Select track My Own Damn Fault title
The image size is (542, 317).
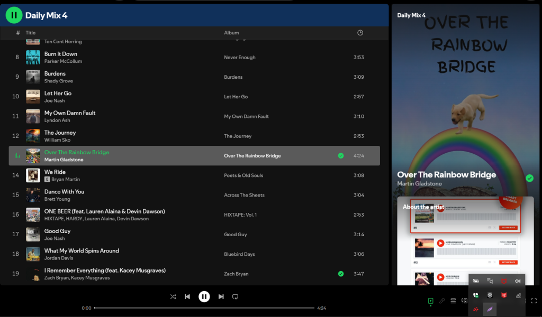click(69, 113)
